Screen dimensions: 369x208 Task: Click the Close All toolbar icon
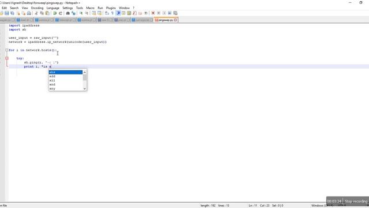[24, 13]
